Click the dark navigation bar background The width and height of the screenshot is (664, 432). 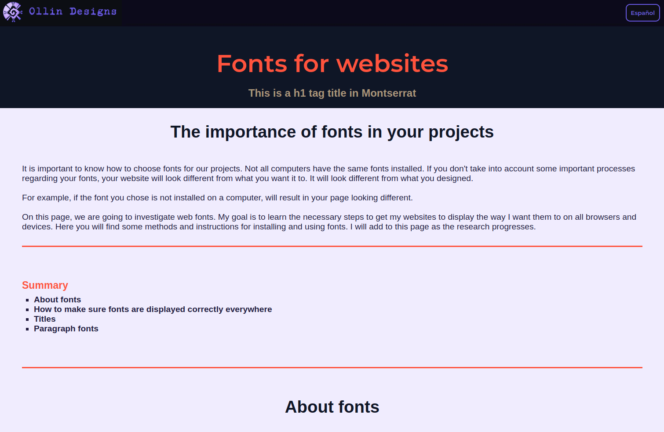point(352,13)
